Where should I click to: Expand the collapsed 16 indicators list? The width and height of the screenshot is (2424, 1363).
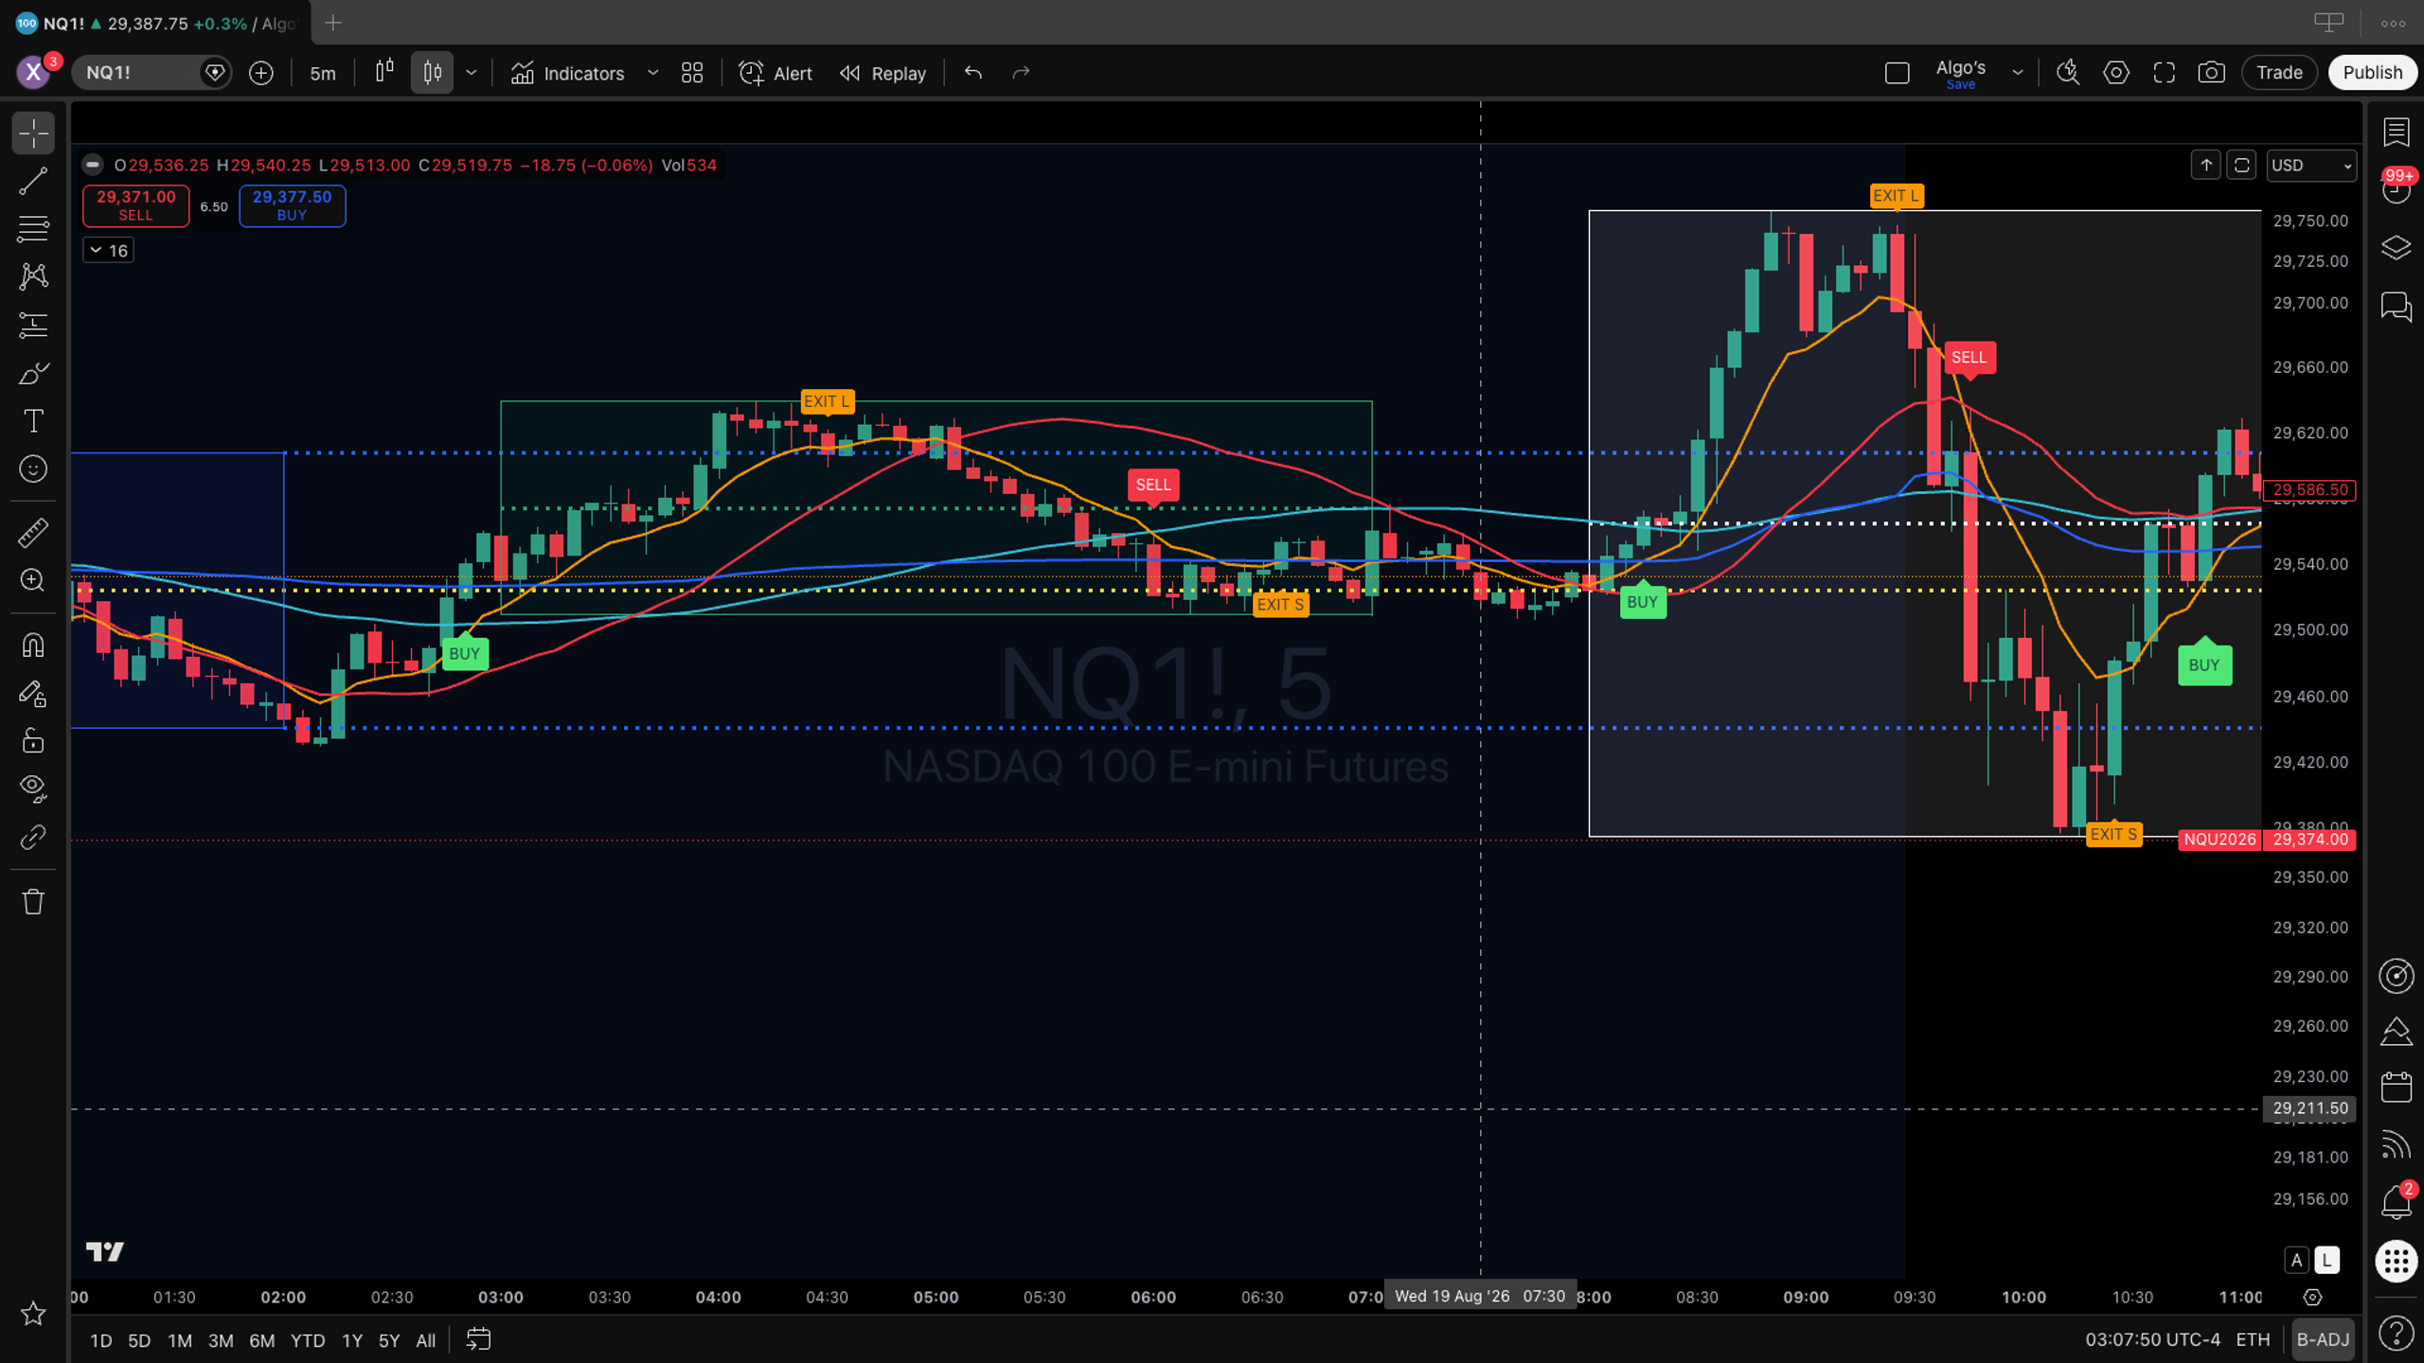click(x=108, y=251)
